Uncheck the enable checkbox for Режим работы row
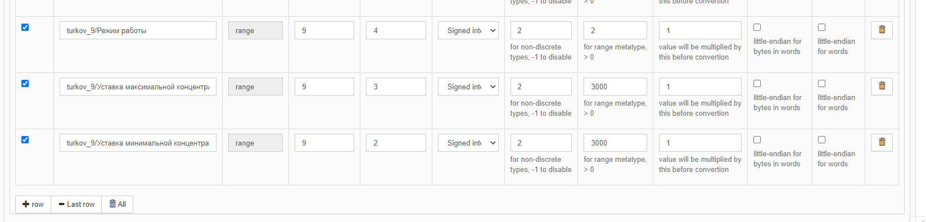The height and width of the screenshot is (222, 926). click(25, 27)
